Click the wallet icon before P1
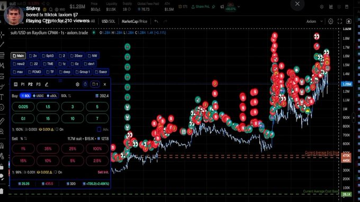Screen dimensions: 360x202 tap(15, 85)
